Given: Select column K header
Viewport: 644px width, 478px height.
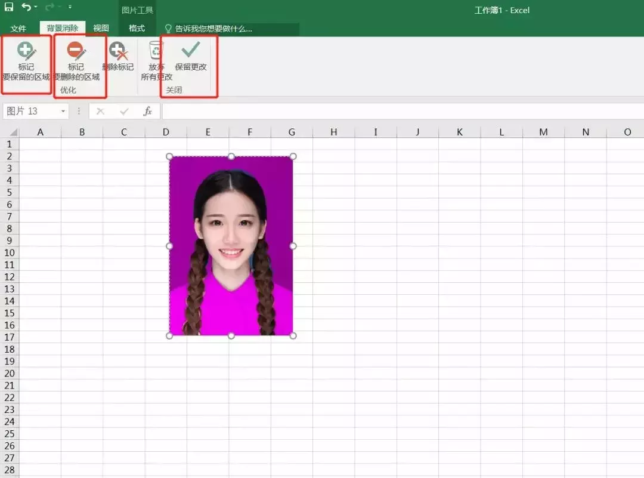Looking at the screenshot, I should [x=460, y=132].
